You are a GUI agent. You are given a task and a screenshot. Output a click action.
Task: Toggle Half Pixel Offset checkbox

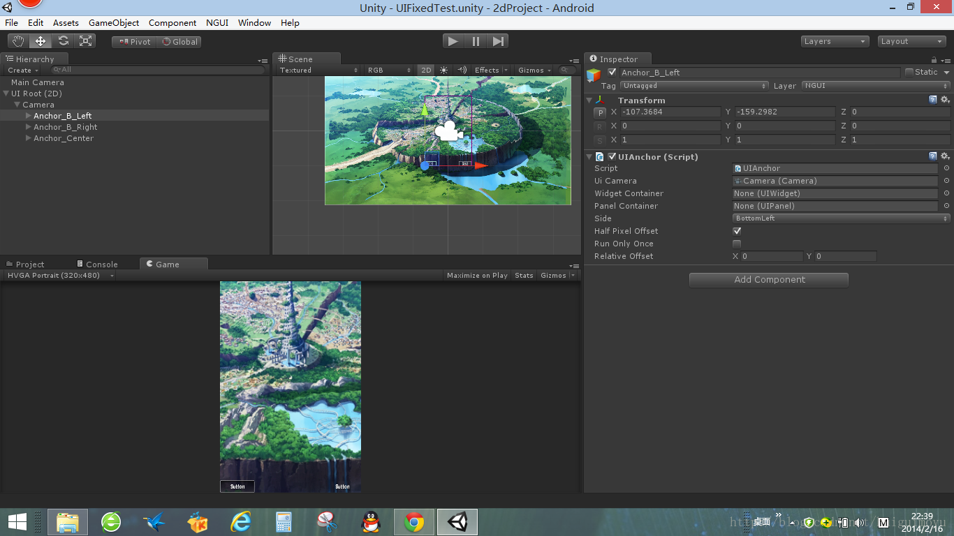coord(737,231)
